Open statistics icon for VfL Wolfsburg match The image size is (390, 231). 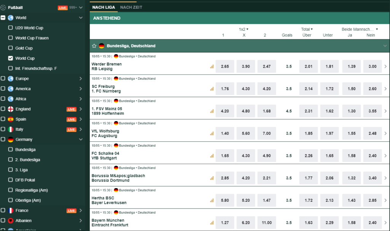pyautogui.click(x=212, y=133)
